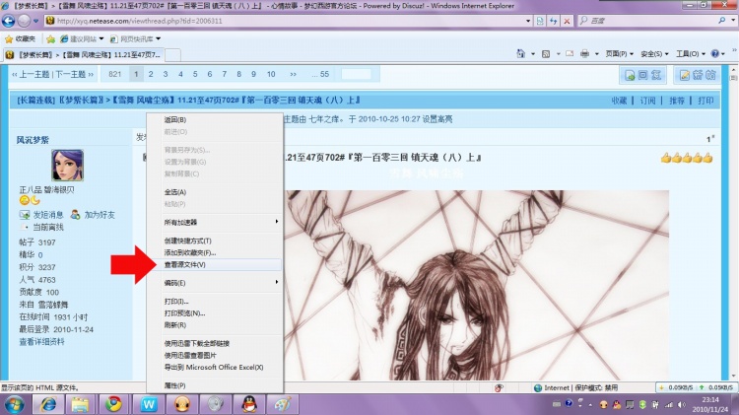The height and width of the screenshot is (415, 739).
Task: Open the recent pages dropdown beside the navigation arrows
Action: tap(35, 21)
